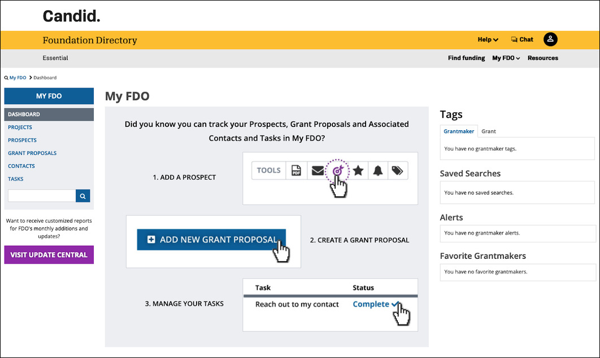Screen dimensions: 600x358
Task: Click the tag tool icon
Action: [398, 171]
